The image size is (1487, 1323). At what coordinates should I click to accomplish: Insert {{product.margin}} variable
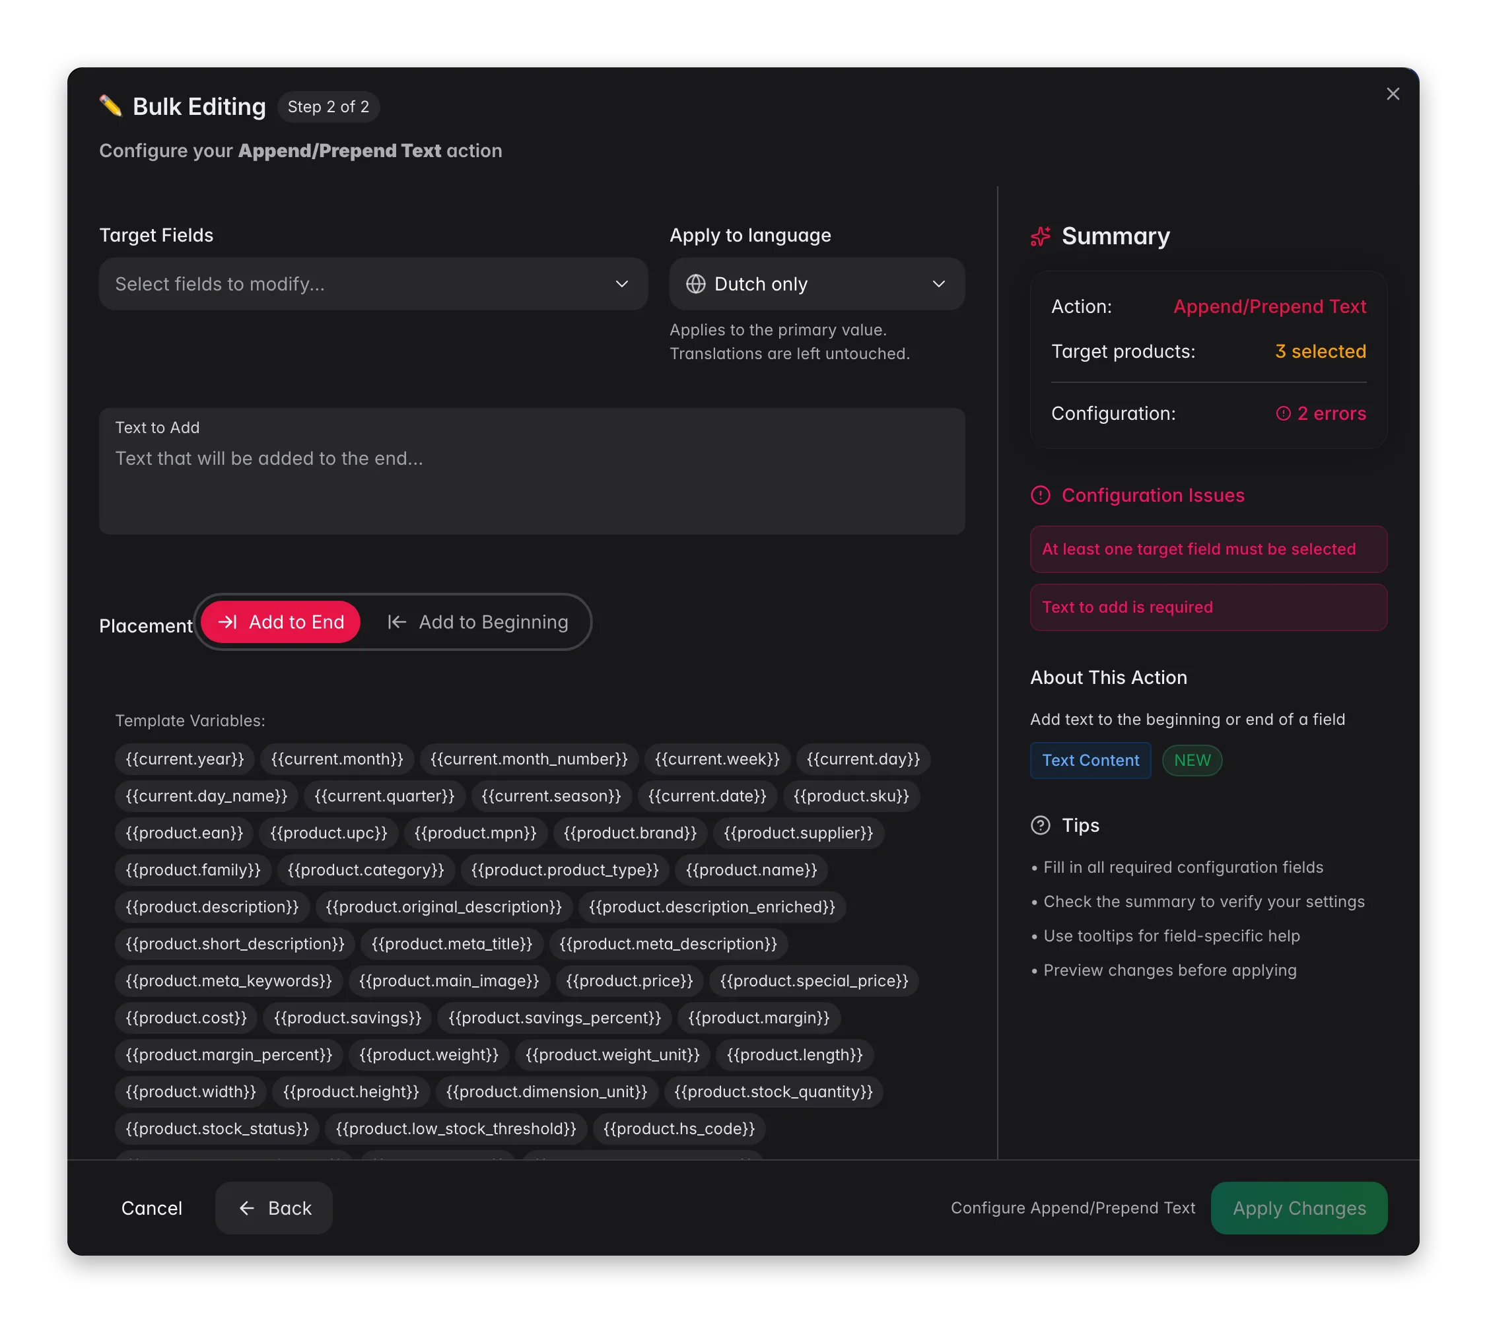(759, 1018)
